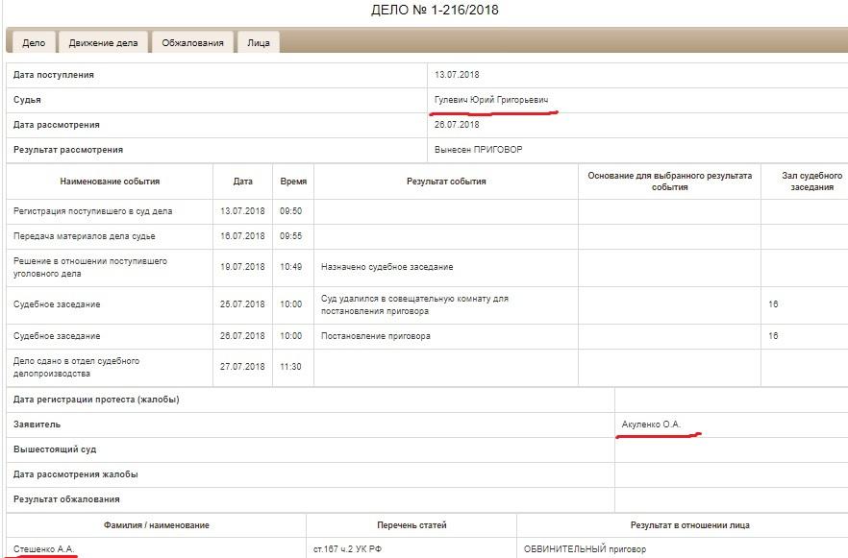Switch to the Движение дела tab
Screen dimensions: 848x558
point(105,42)
